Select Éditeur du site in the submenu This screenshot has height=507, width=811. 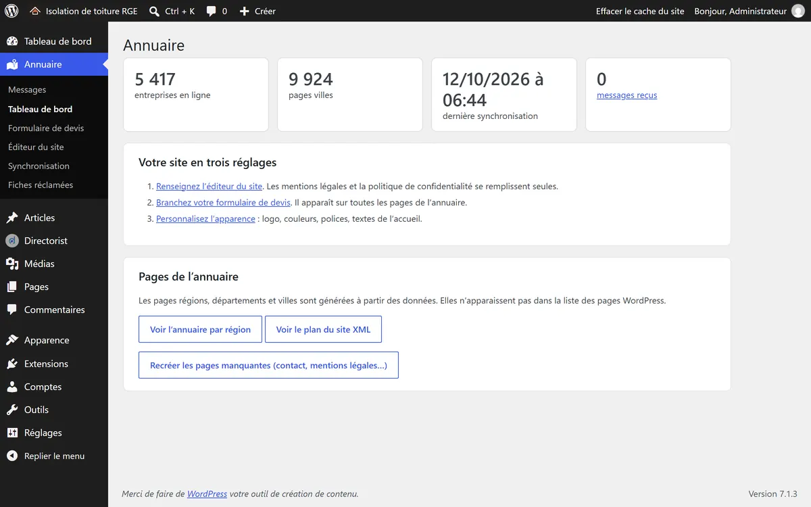36,147
